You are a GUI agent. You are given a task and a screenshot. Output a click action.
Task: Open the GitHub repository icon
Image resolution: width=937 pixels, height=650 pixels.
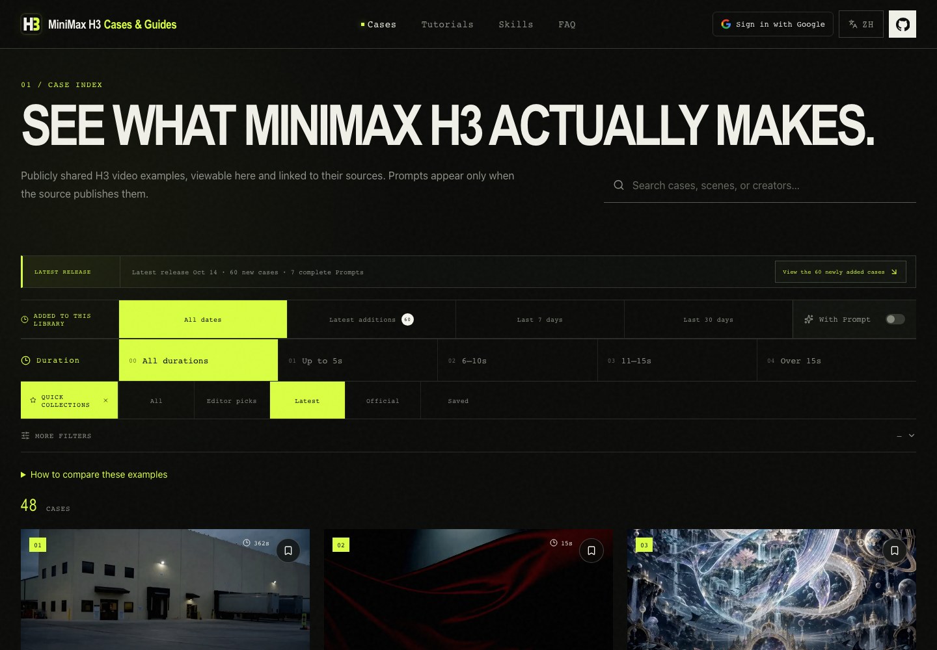click(903, 24)
